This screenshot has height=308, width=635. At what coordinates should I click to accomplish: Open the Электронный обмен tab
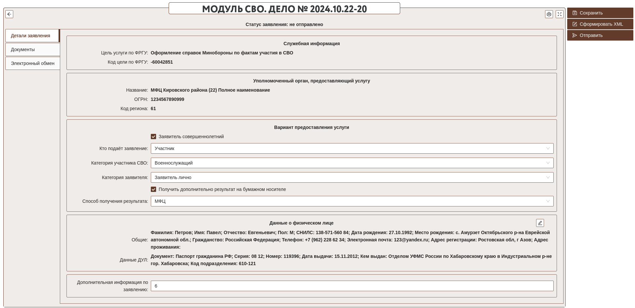tap(32, 63)
